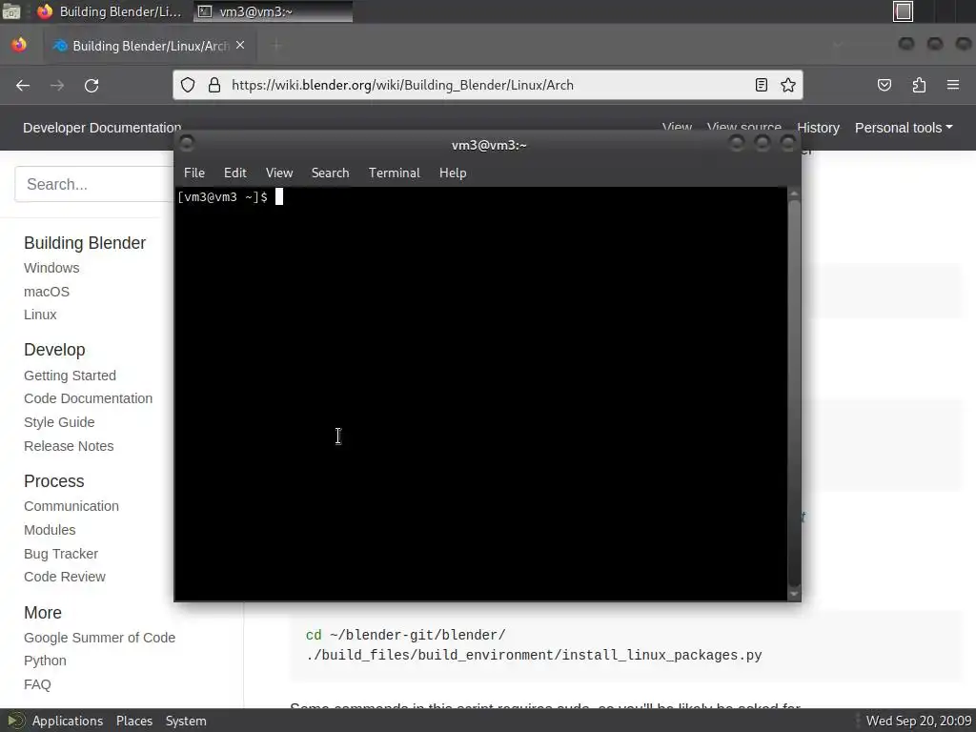Open Code Documentation sidebar link
Viewport: 976px width, 732px height.
pos(88,398)
